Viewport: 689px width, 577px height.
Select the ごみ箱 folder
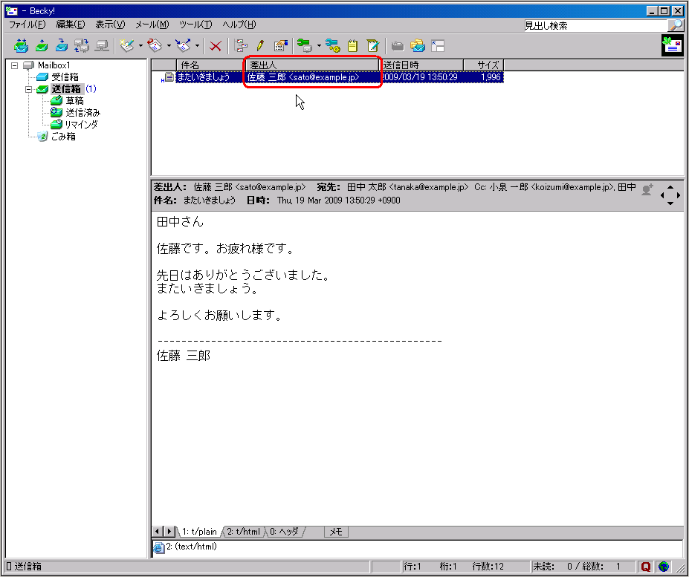tap(62, 137)
